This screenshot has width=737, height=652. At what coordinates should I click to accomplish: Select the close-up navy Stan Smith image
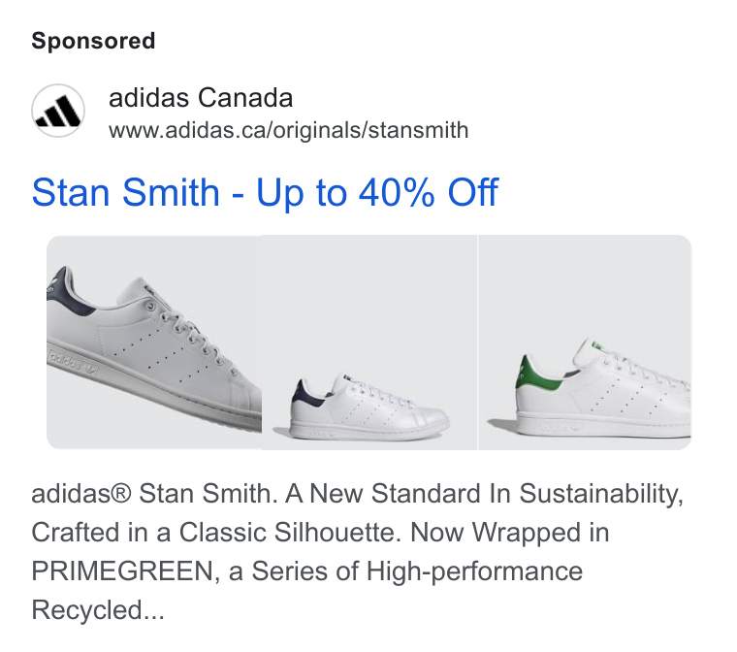pyautogui.click(x=154, y=342)
